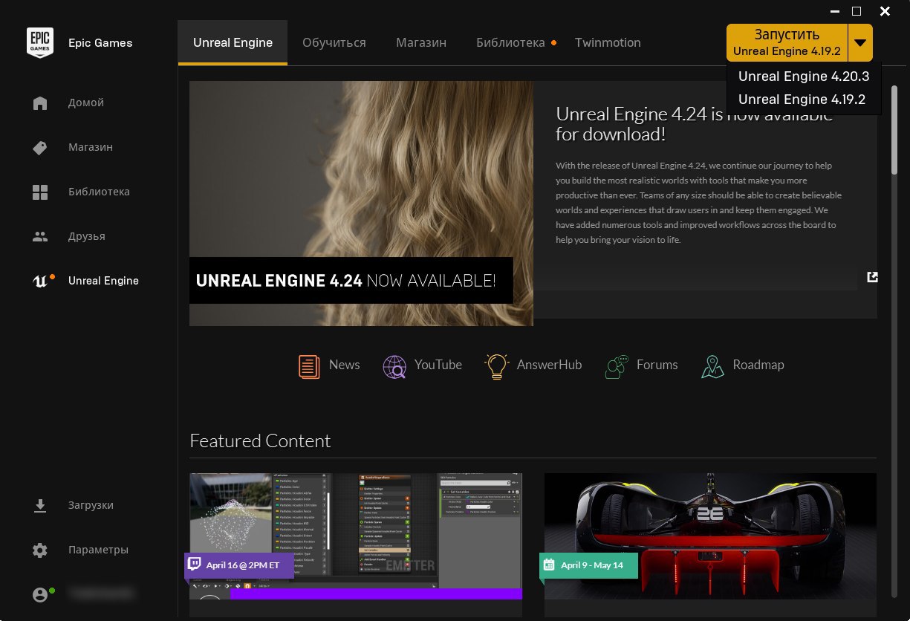Open Магазин text in the sidebar
Viewport: 910px width, 621px height.
91,147
